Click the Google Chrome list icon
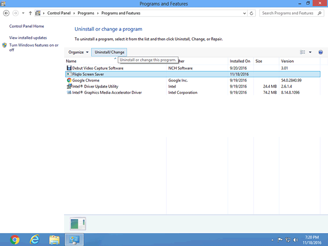328x246 pixels. click(x=69, y=80)
